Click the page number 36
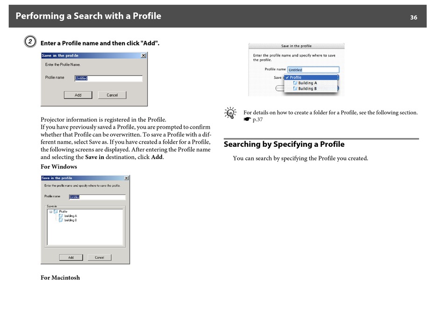This screenshot has width=444, height=311. [414, 18]
